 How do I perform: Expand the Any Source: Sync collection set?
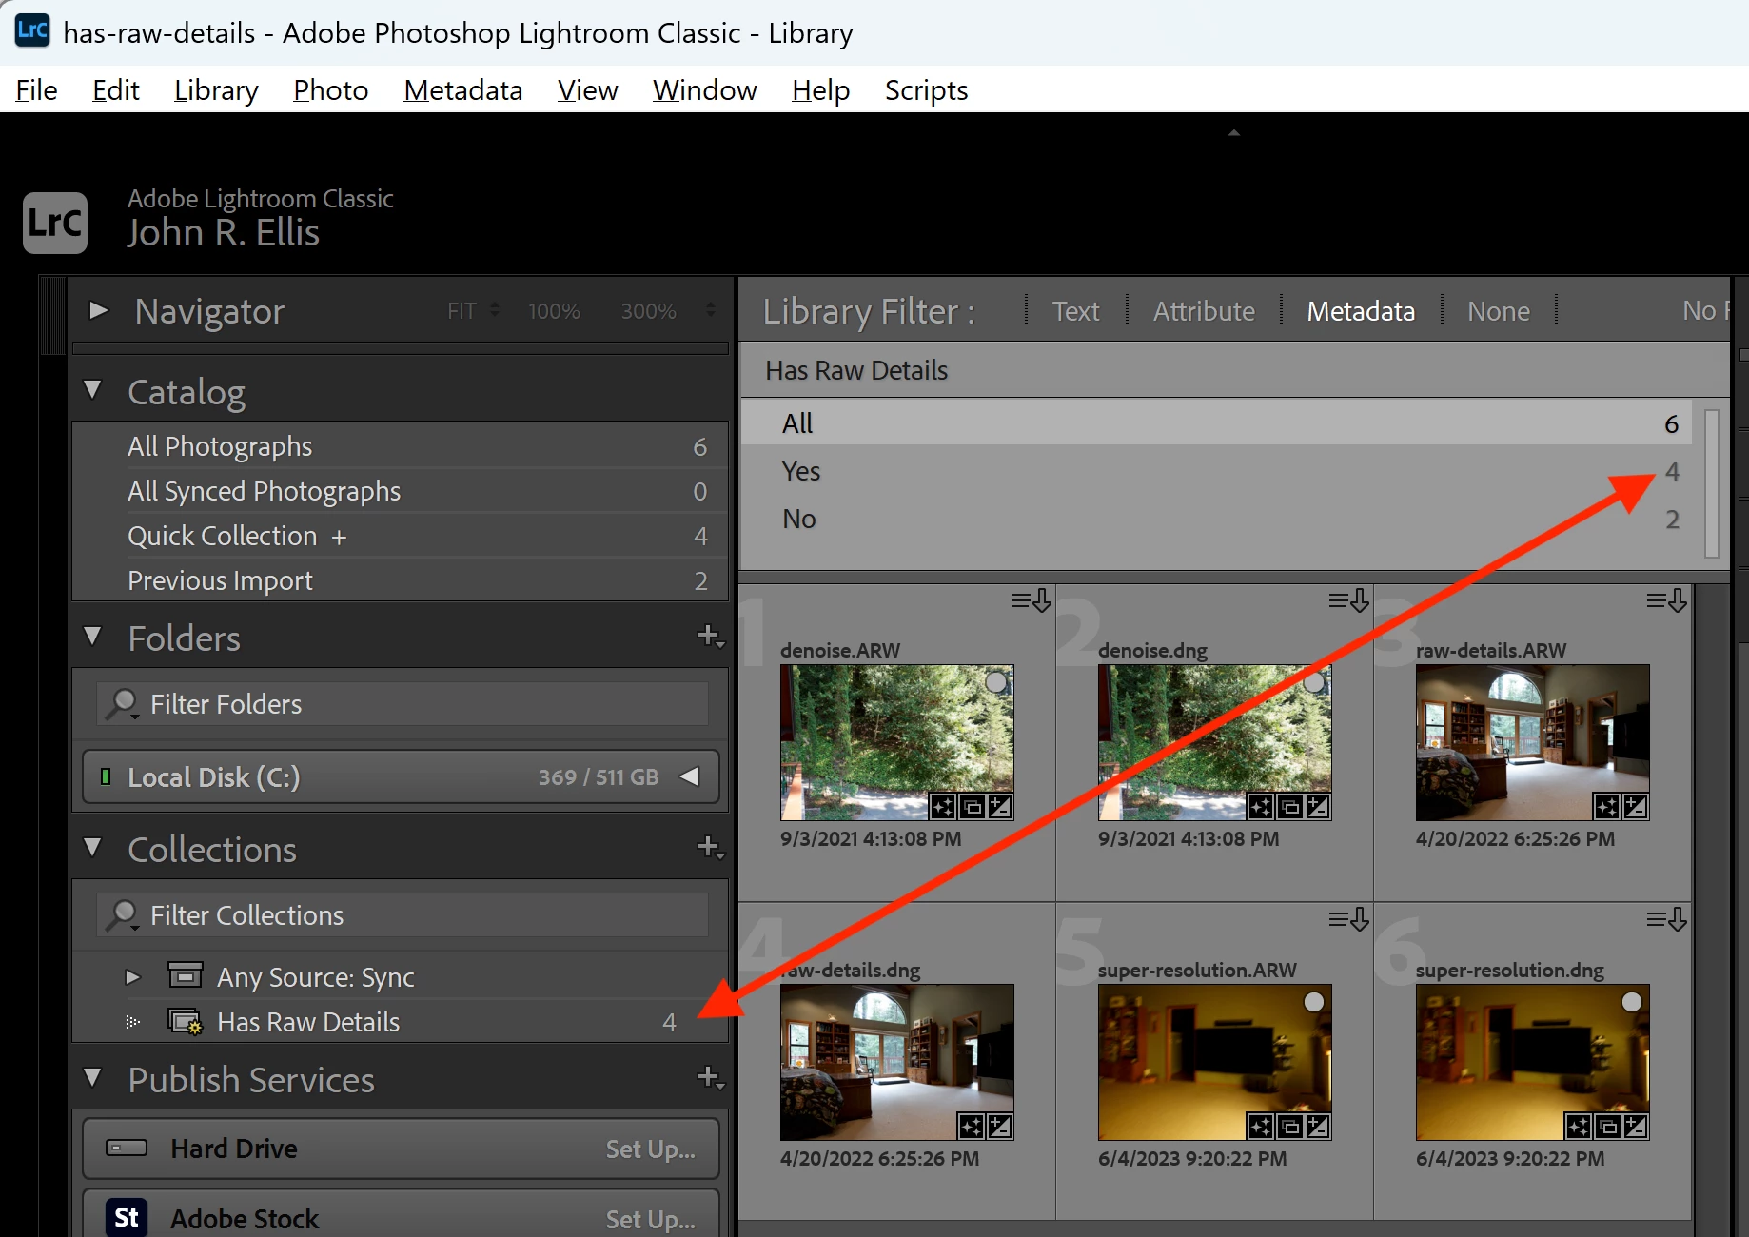click(132, 977)
